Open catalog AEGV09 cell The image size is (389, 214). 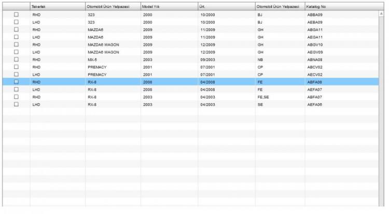pyautogui.click(x=315, y=52)
